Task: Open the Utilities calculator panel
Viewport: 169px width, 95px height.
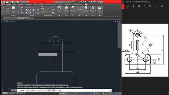Action: coord(86,9)
